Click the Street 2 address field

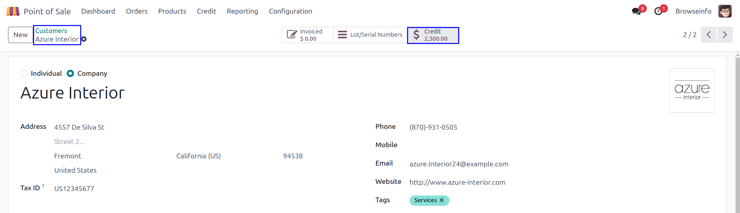click(x=112, y=142)
